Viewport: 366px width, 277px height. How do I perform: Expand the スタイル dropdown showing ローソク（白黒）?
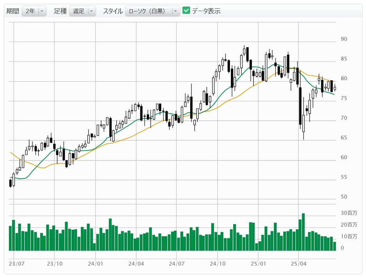152,11
